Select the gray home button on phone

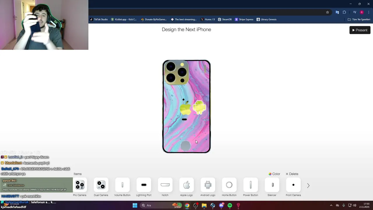186,146
